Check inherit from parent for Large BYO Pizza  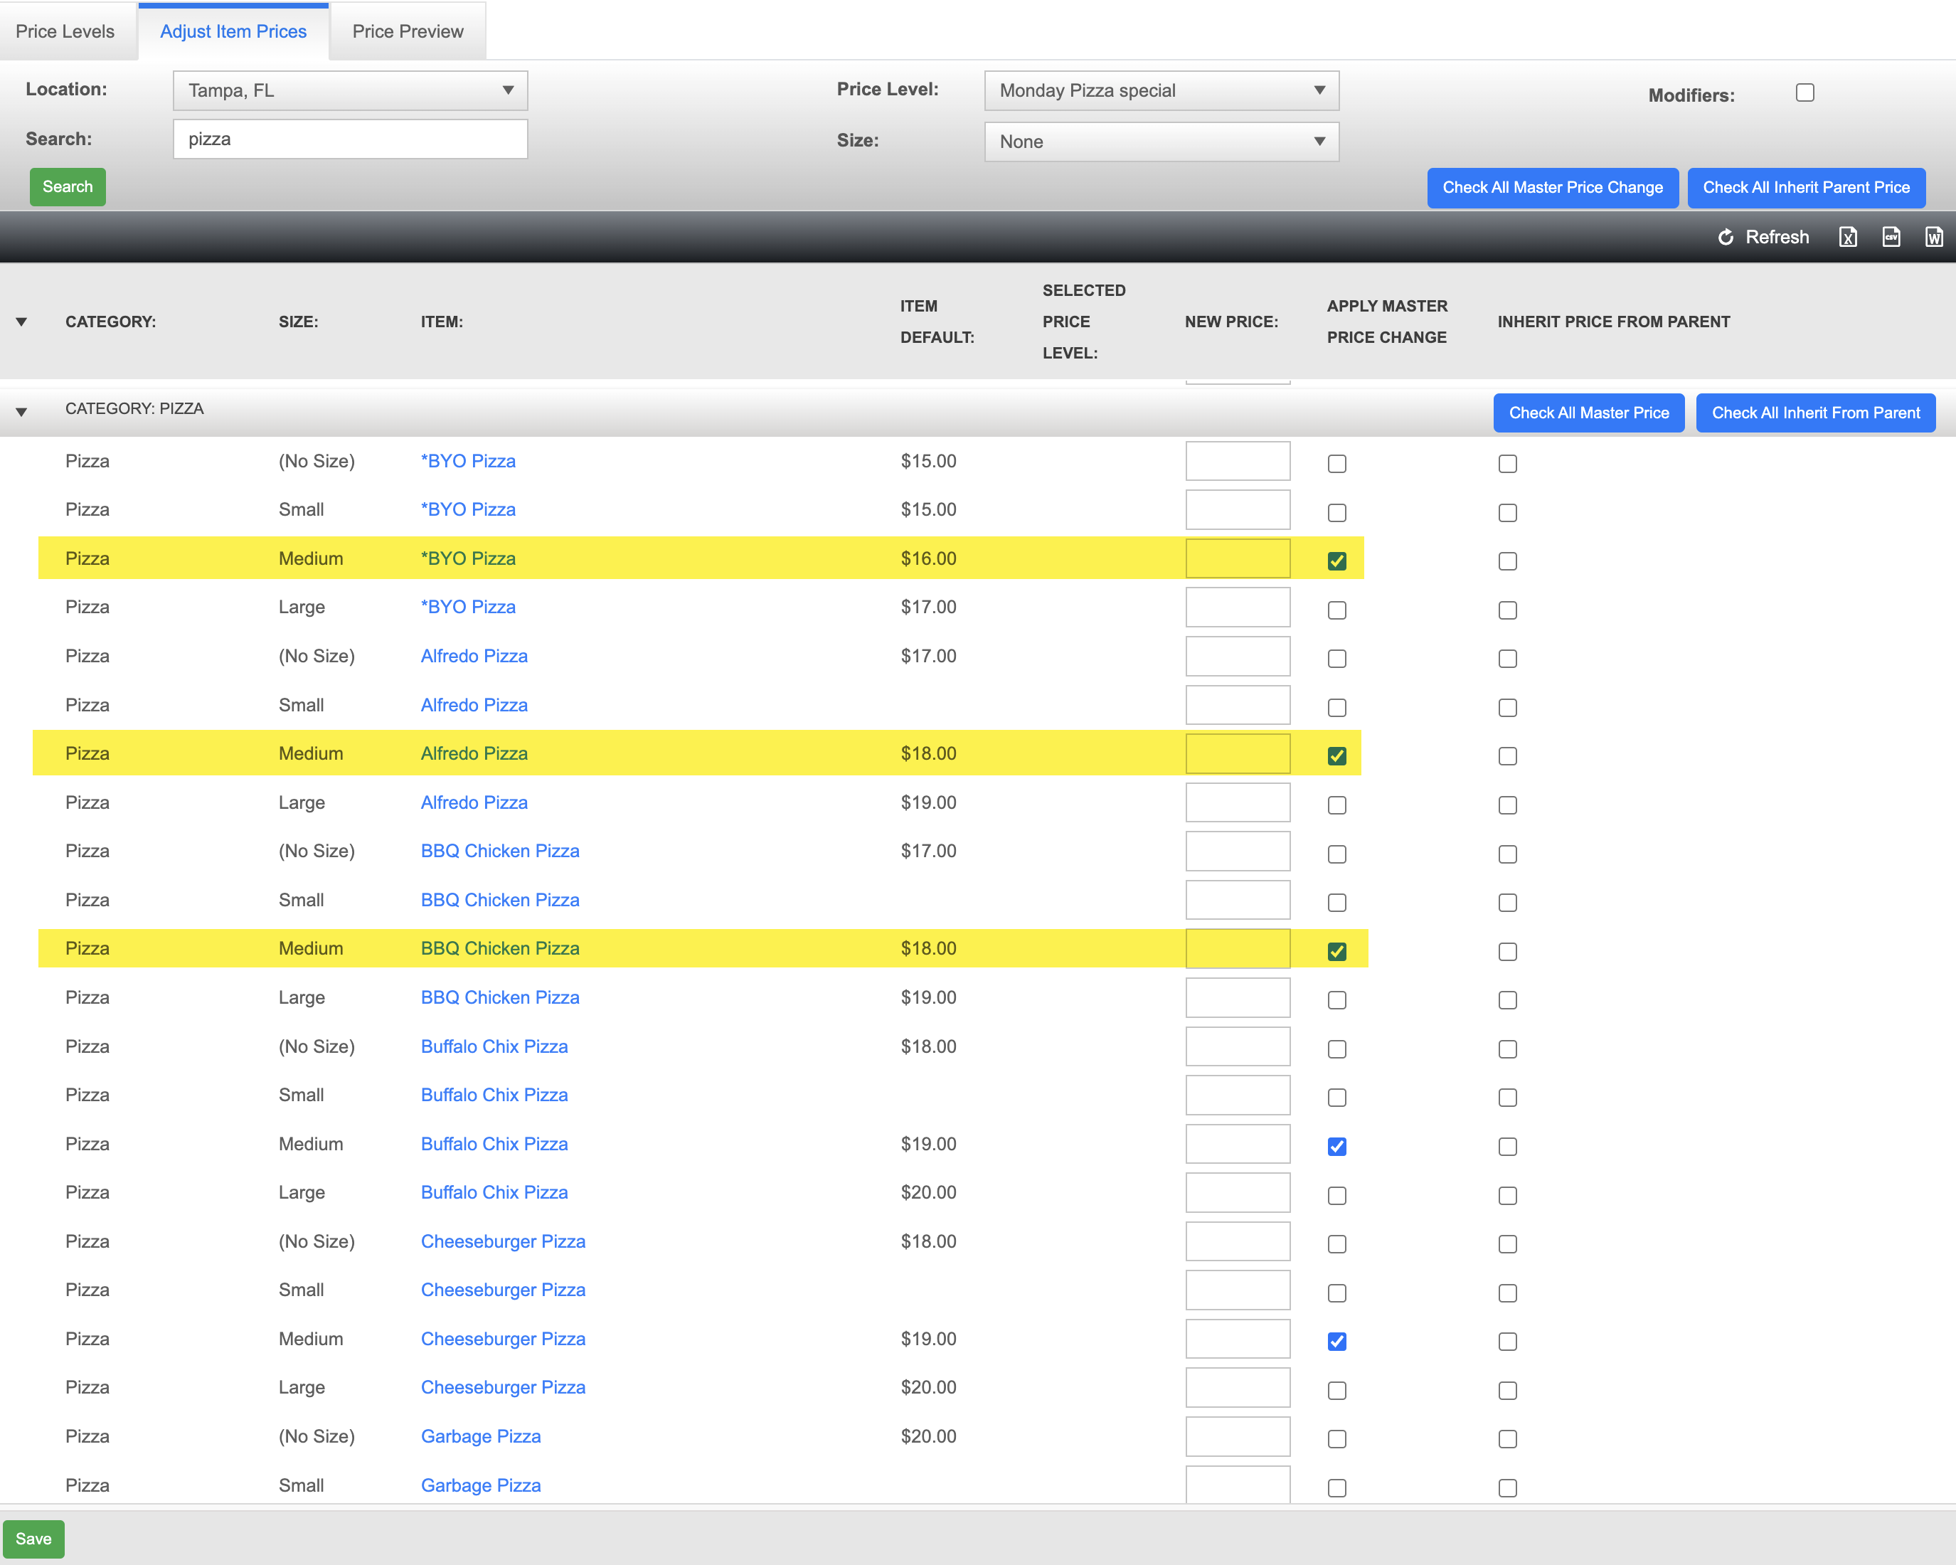pyautogui.click(x=1507, y=610)
